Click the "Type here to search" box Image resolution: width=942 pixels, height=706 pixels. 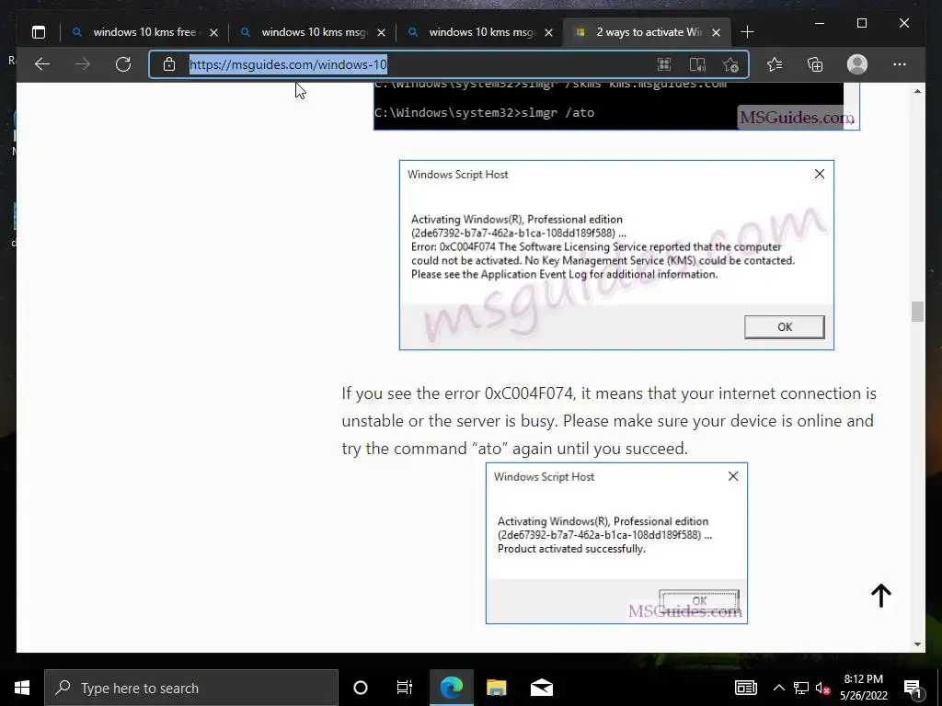click(x=191, y=688)
